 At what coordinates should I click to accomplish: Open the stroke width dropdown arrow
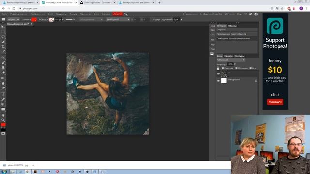(x=63, y=19)
